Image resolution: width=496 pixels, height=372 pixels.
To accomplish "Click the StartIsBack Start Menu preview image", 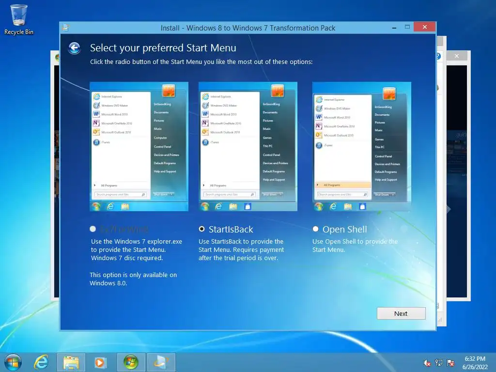I will (x=248, y=146).
